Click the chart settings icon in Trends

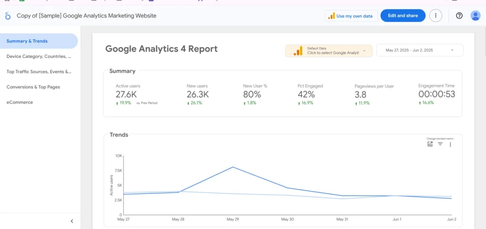click(x=430, y=144)
